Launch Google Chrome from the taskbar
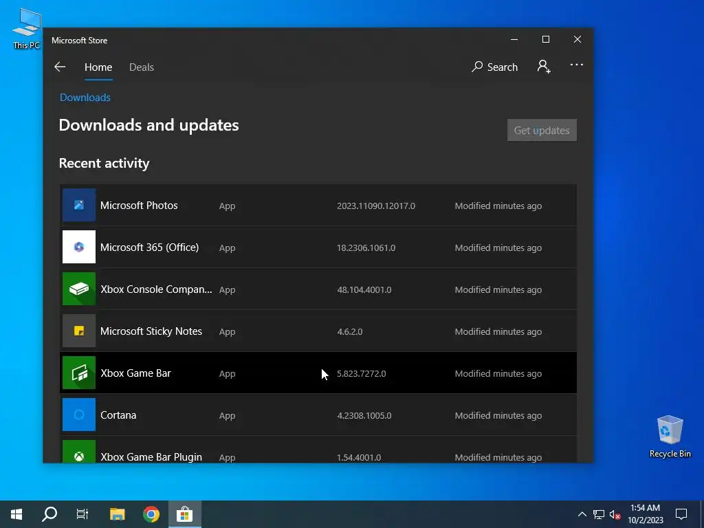Screen dimensions: 704x528 [x=151, y=514]
